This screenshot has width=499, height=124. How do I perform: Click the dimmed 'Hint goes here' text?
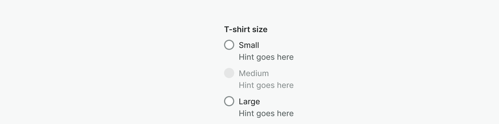(x=266, y=85)
